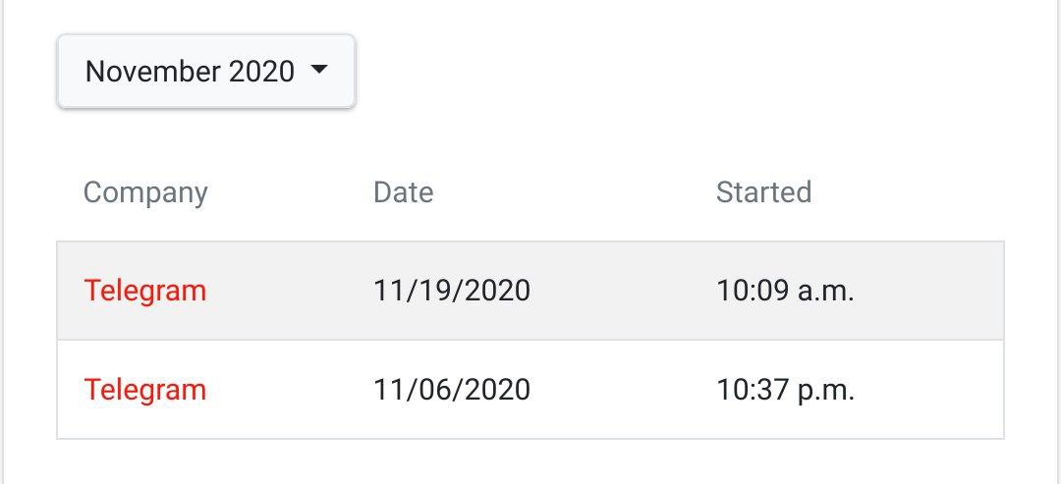Click the 10:37 digits in Started column
This screenshot has width=1061, height=484.
coord(753,390)
